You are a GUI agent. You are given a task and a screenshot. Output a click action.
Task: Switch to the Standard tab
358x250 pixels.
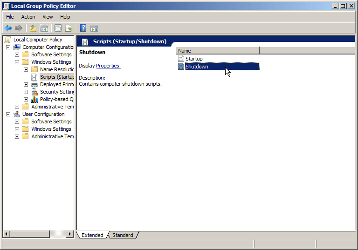point(123,235)
